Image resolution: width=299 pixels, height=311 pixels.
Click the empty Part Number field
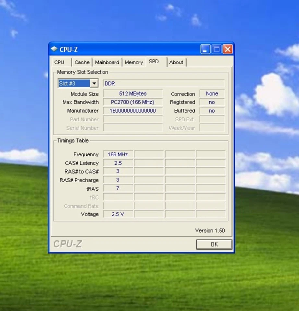pos(133,120)
